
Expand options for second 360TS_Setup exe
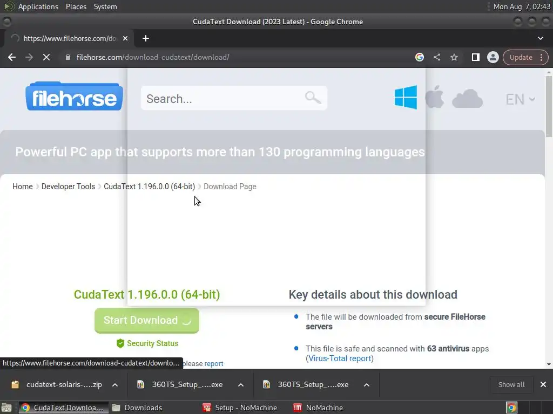(x=367, y=385)
